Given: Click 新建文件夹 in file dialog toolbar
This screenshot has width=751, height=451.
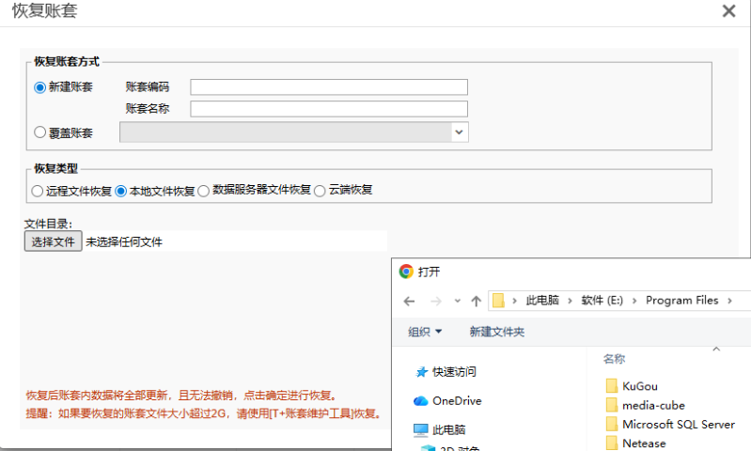Looking at the screenshot, I should [496, 332].
